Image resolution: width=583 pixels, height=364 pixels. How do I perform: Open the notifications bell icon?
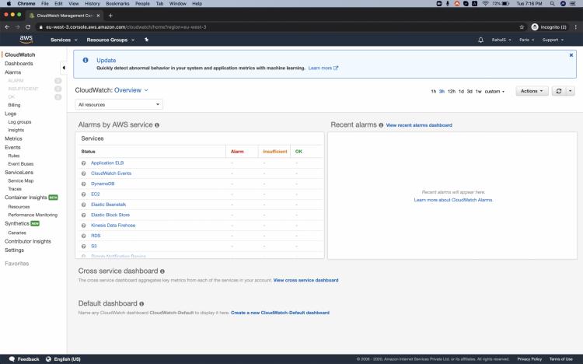coord(480,40)
